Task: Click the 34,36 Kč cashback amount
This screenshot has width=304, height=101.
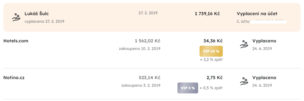Action: click(x=213, y=41)
